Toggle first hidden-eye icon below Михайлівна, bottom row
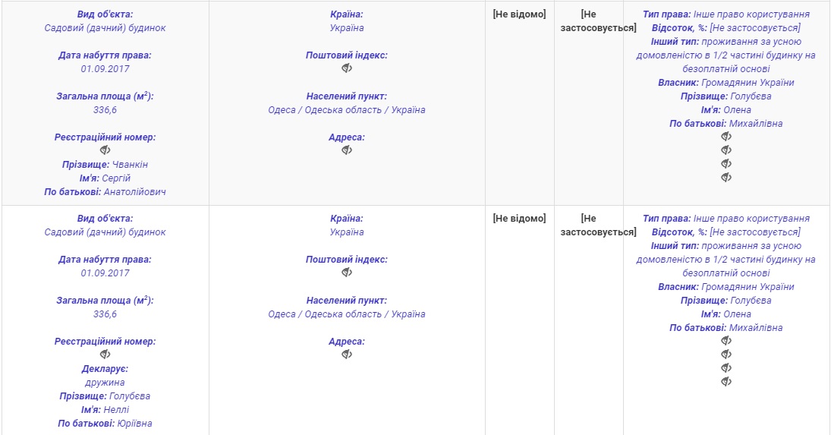Viewport: 831px width, 435px height. [726, 341]
